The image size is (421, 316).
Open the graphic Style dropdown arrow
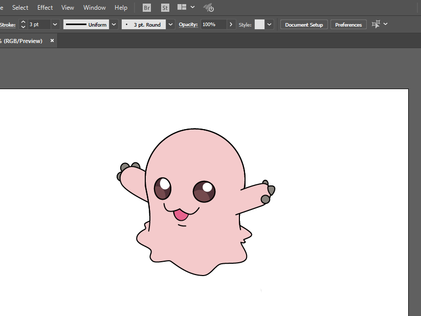coord(269,25)
